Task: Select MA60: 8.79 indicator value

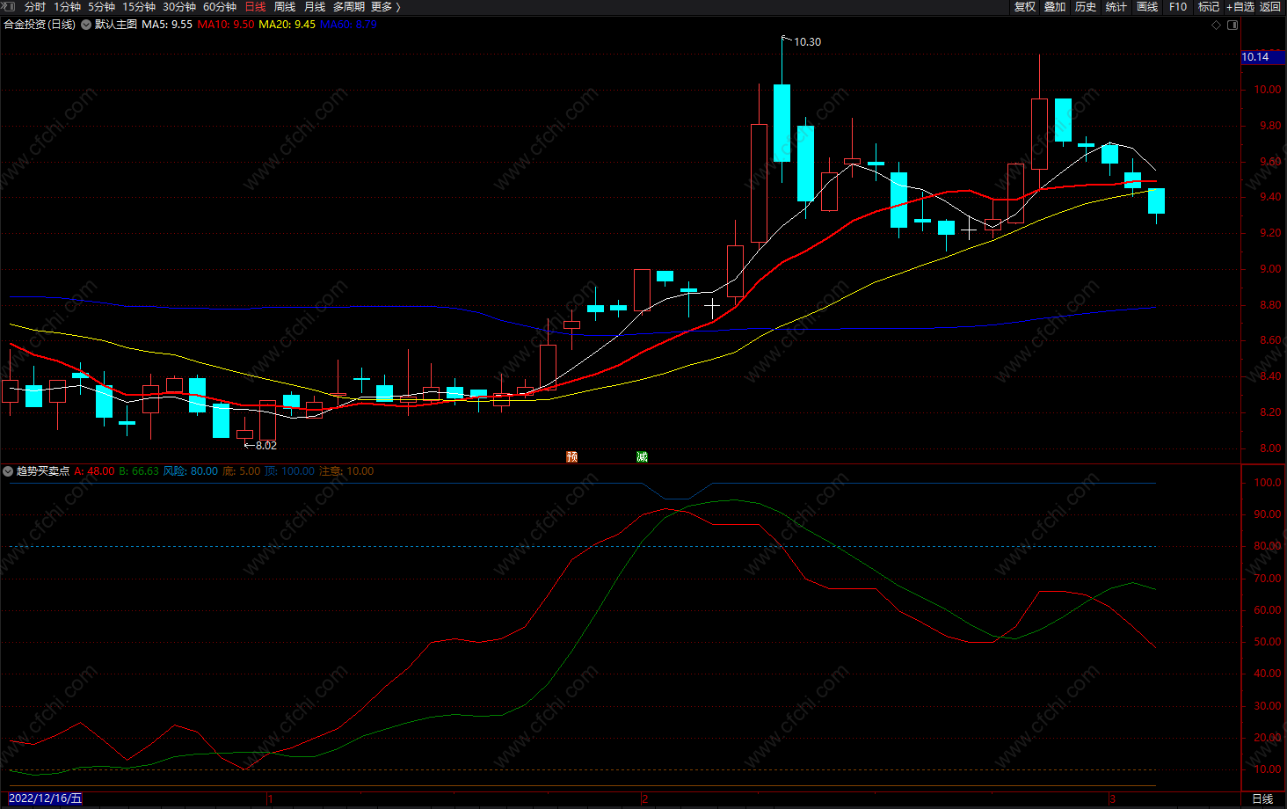Action: [x=348, y=25]
